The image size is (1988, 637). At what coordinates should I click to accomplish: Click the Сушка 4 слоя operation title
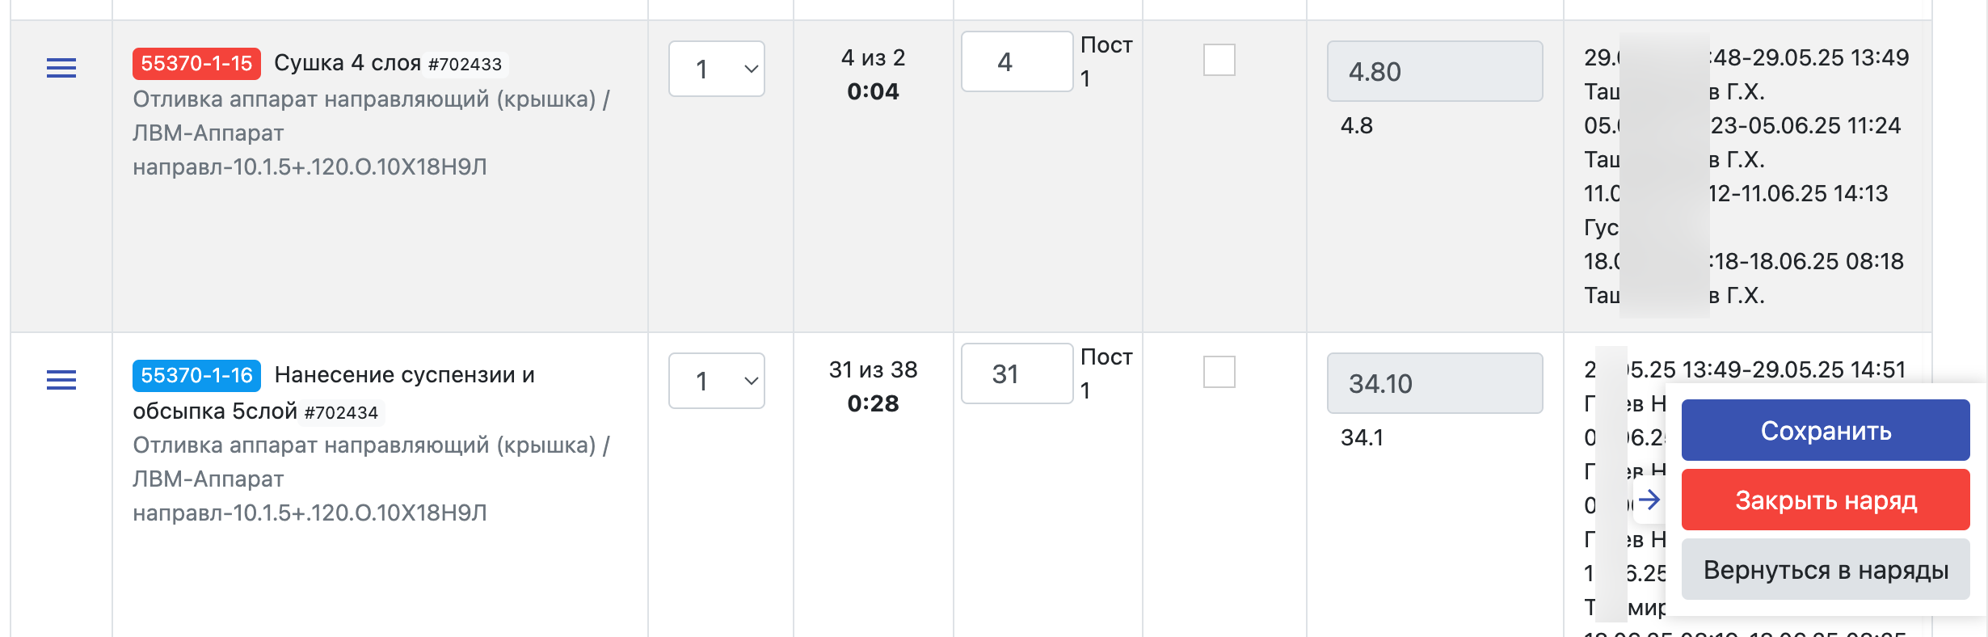pyautogui.click(x=347, y=63)
